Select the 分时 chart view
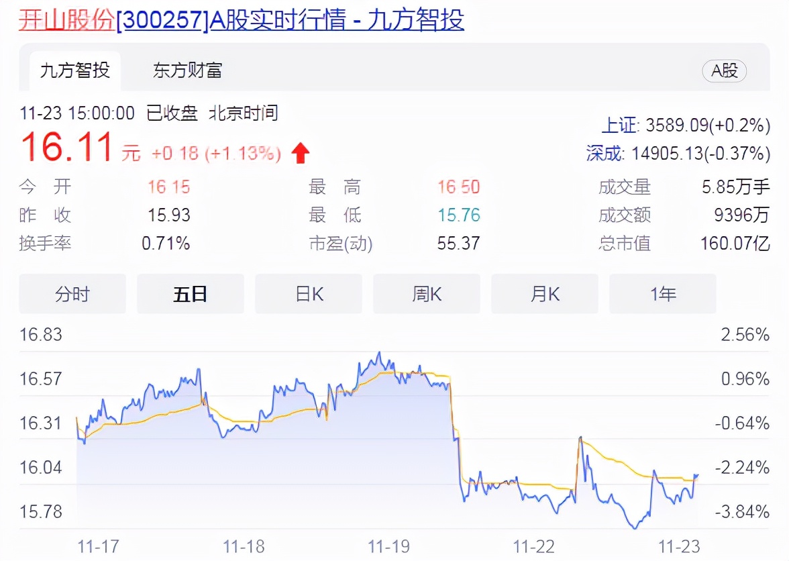The width and height of the screenshot is (789, 561). point(72,293)
